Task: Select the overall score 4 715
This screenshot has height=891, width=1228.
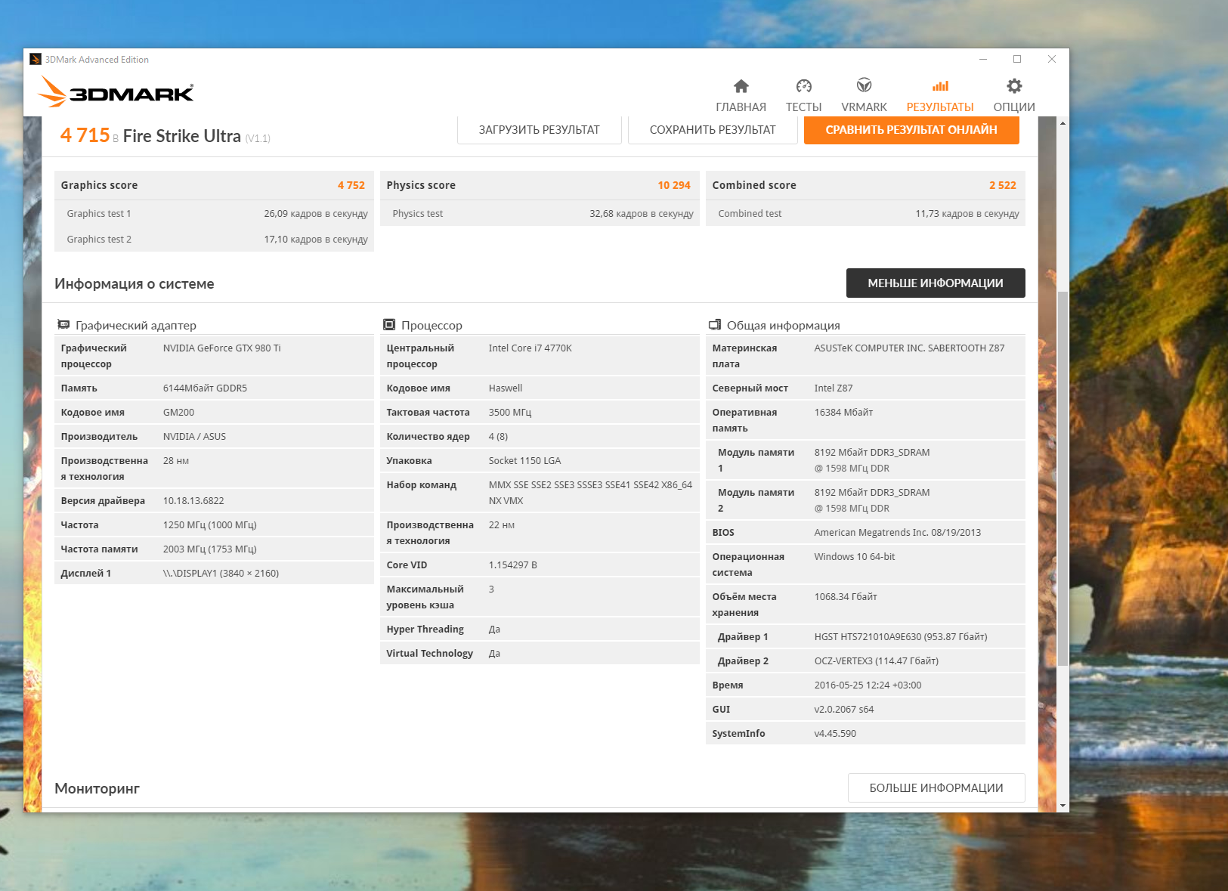Action: [x=85, y=135]
